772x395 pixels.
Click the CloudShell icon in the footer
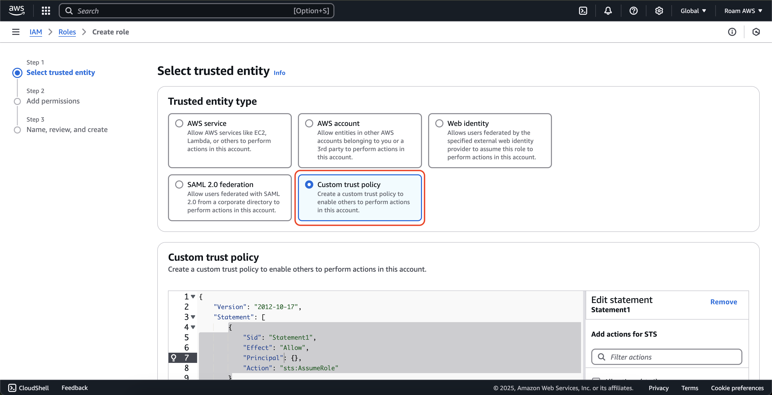pos(12,388)
